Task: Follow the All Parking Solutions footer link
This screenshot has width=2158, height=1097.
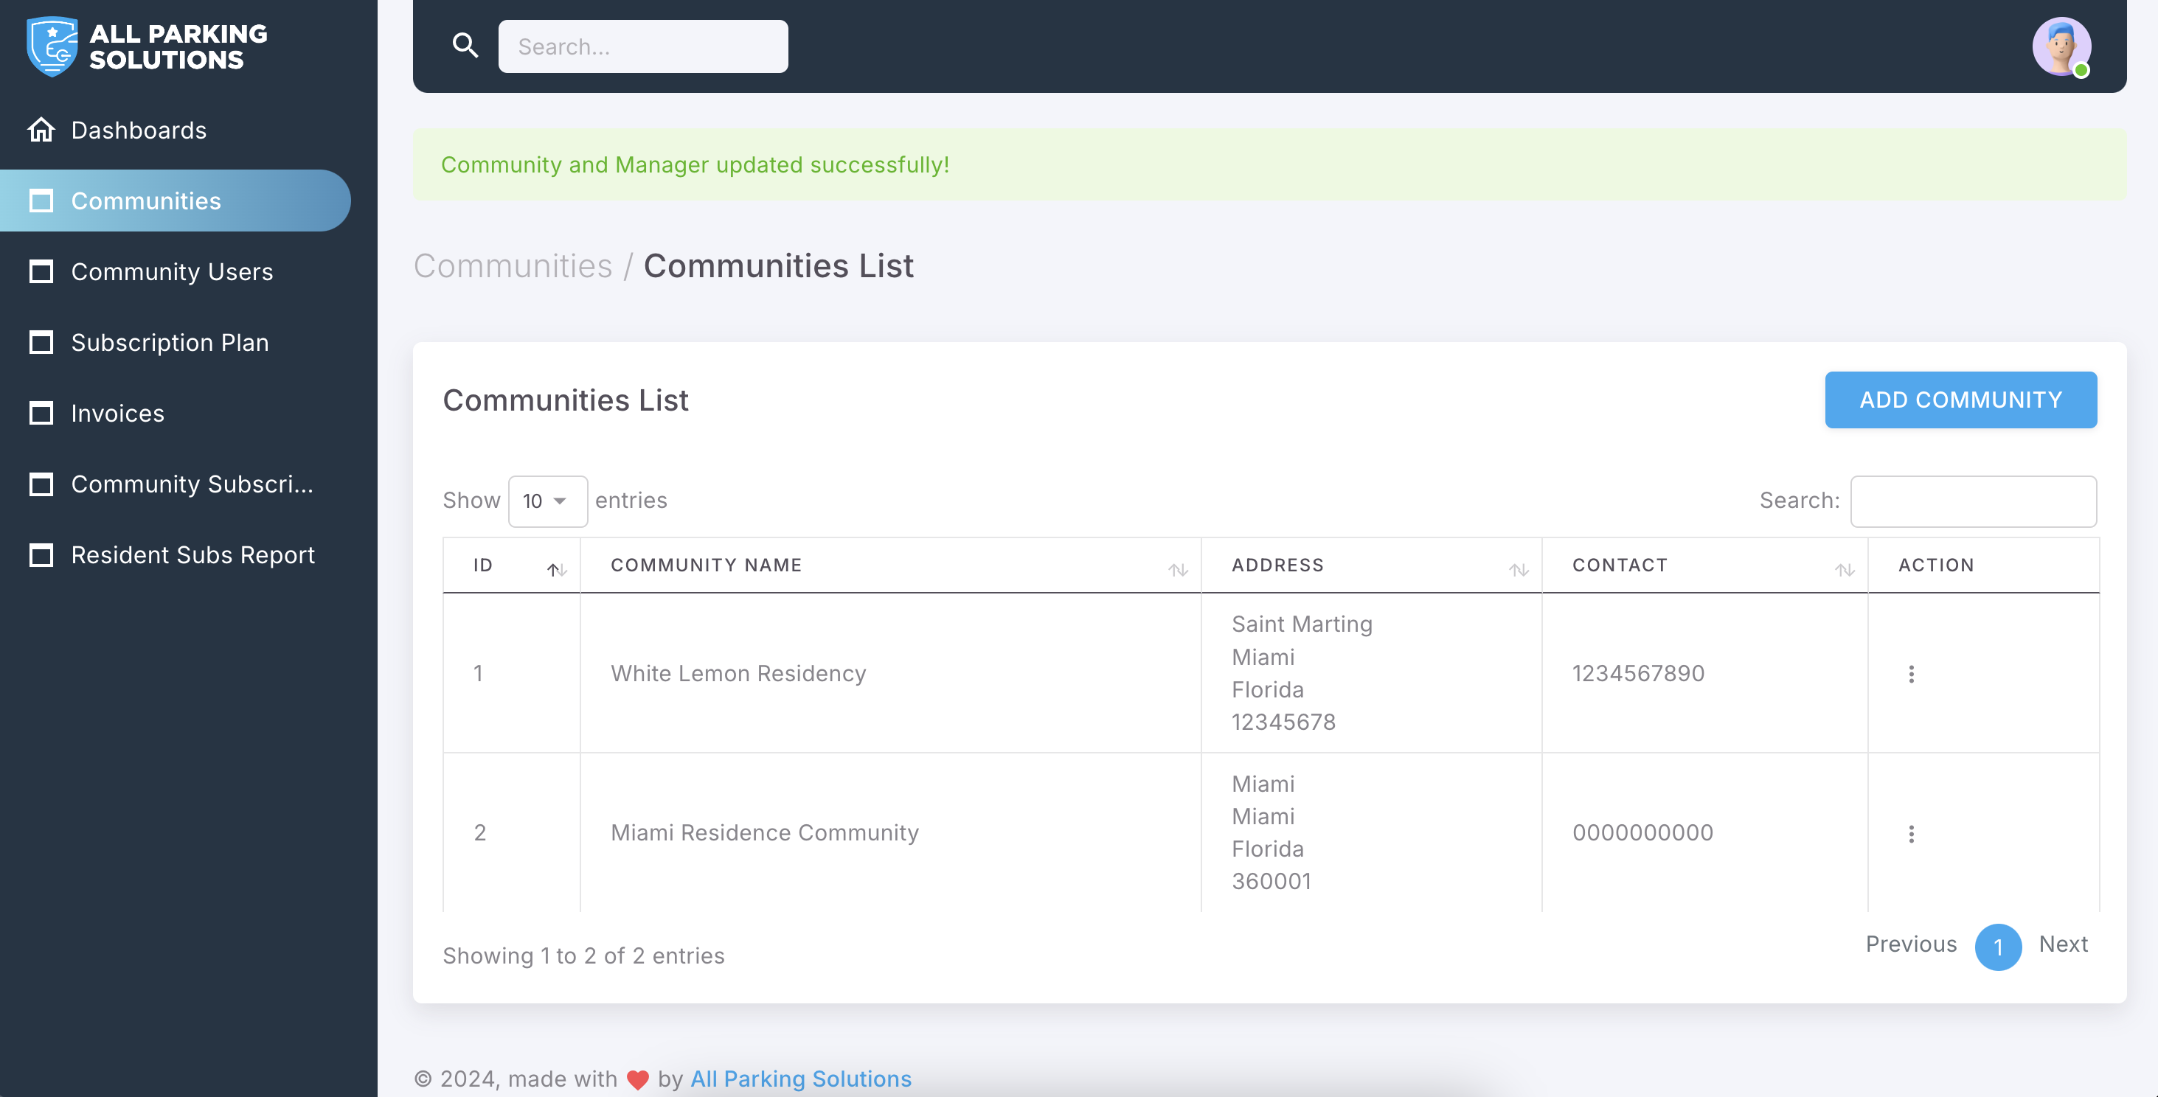Action: (800, 1079)
